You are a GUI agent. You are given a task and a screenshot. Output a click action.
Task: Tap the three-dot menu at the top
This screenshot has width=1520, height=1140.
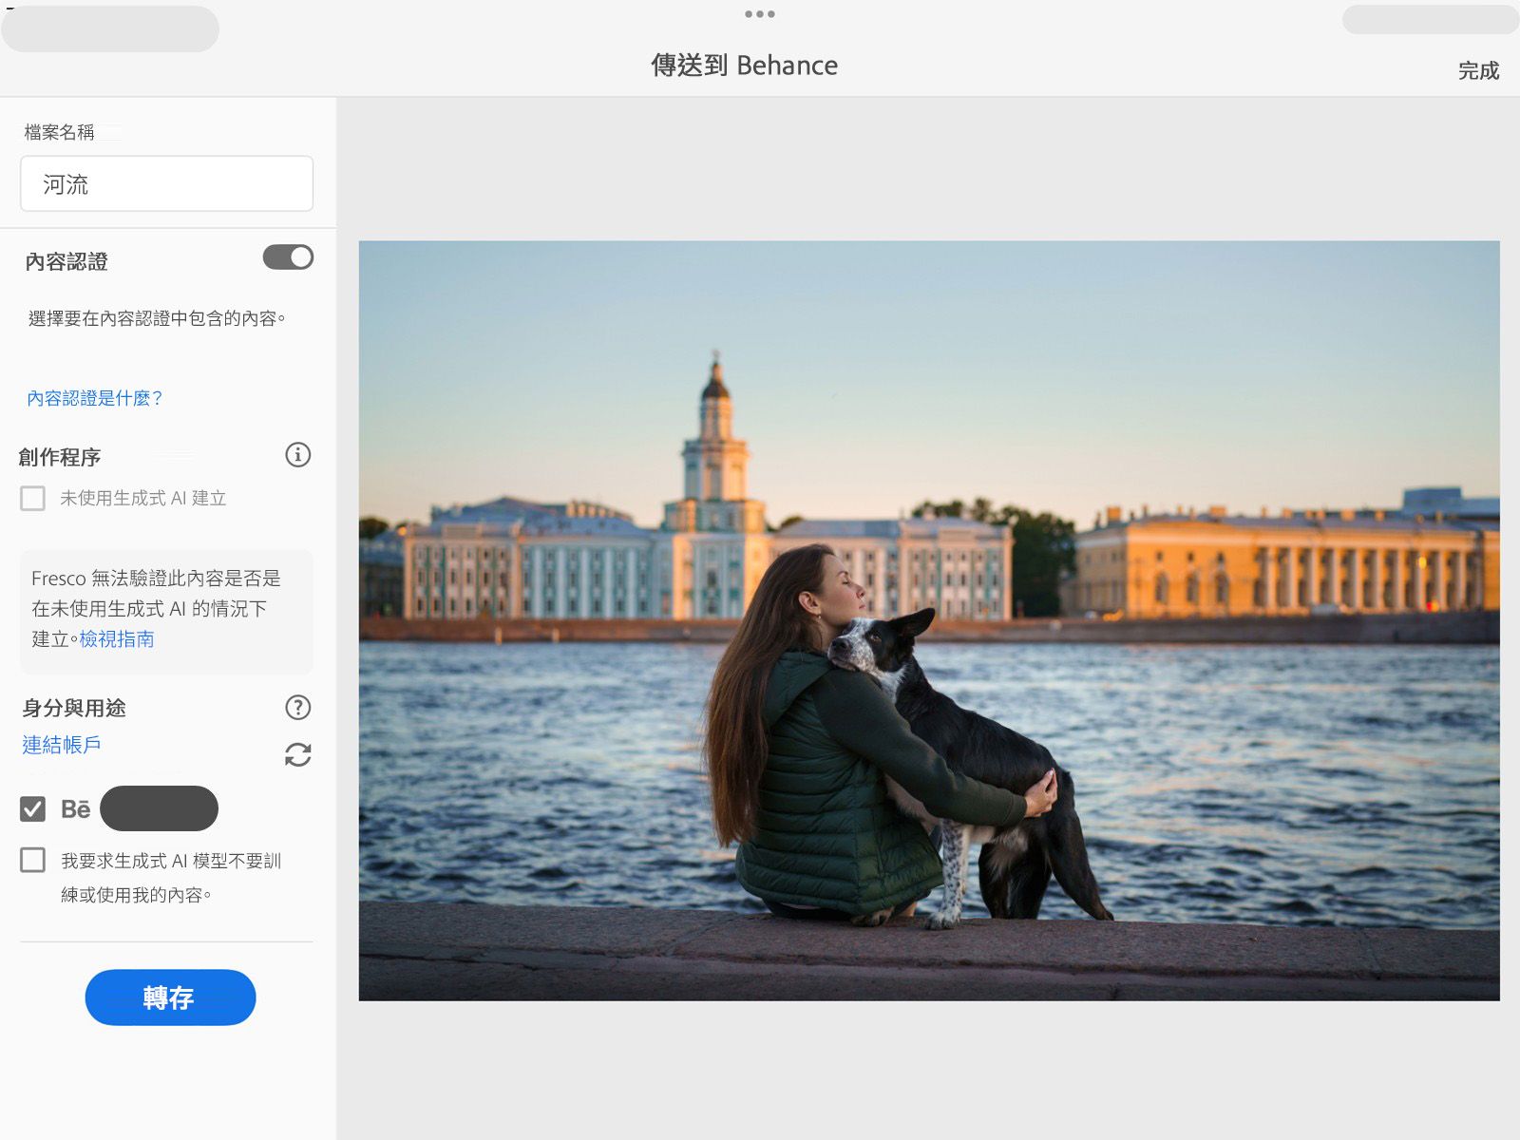click(x=760, y=14)
